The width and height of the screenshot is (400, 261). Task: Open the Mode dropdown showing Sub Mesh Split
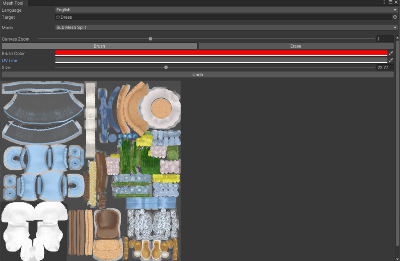coord(225,27)
